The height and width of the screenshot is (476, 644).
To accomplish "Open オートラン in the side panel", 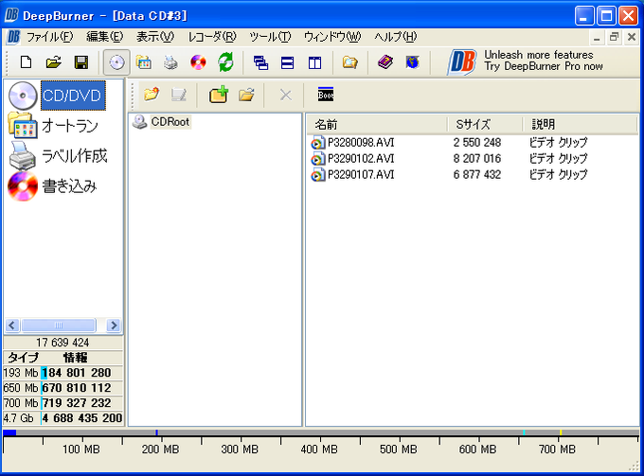I will [70, 126].
